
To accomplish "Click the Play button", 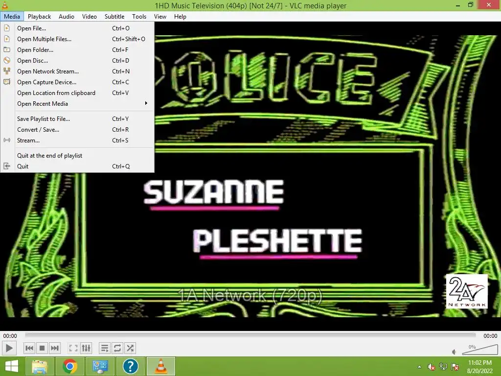I will pyautogui.click(x=9, y=348).
